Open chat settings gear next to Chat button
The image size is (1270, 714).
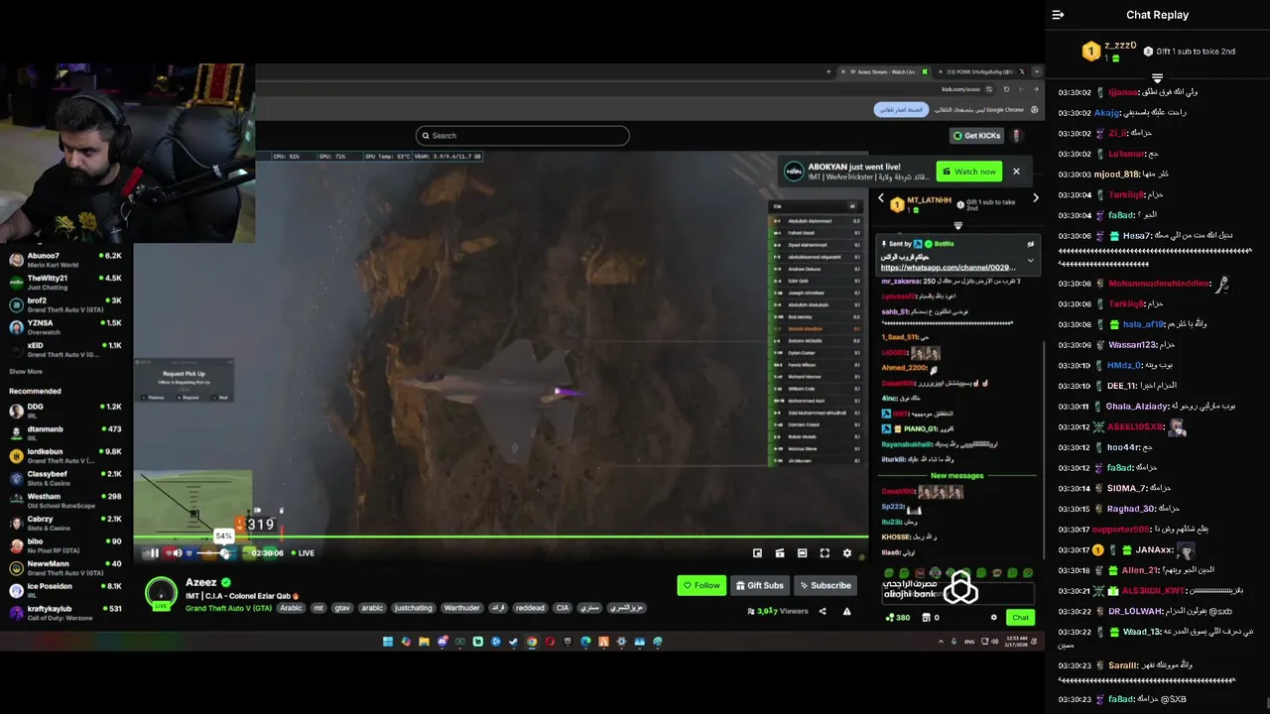coord(993,618)
